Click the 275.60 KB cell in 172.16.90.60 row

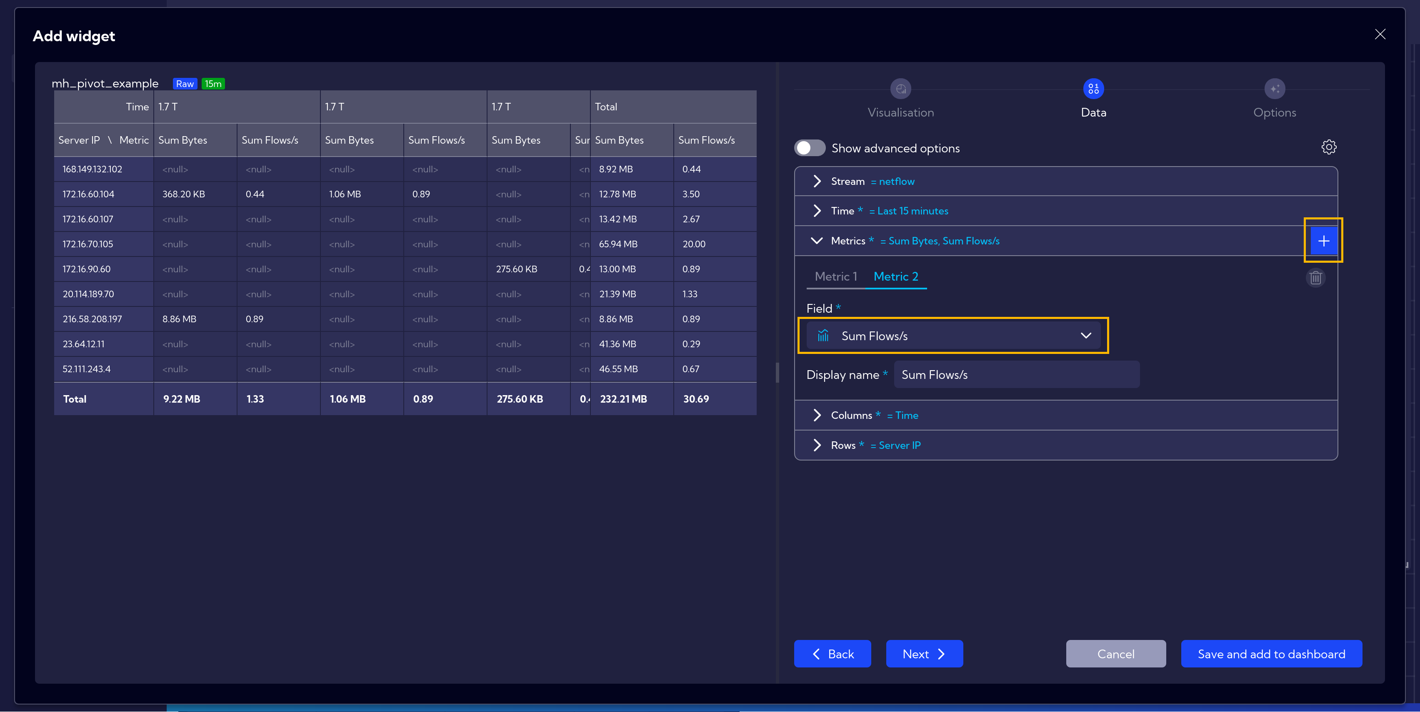point(528,269)
